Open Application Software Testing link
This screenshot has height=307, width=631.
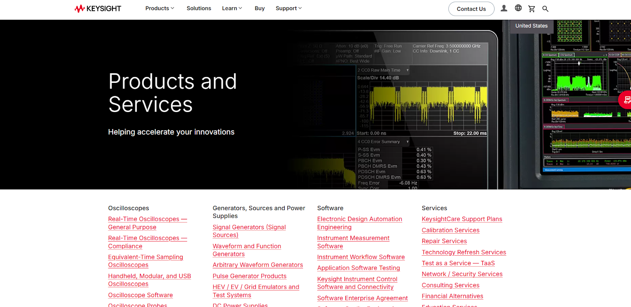(x=358, y=268)
